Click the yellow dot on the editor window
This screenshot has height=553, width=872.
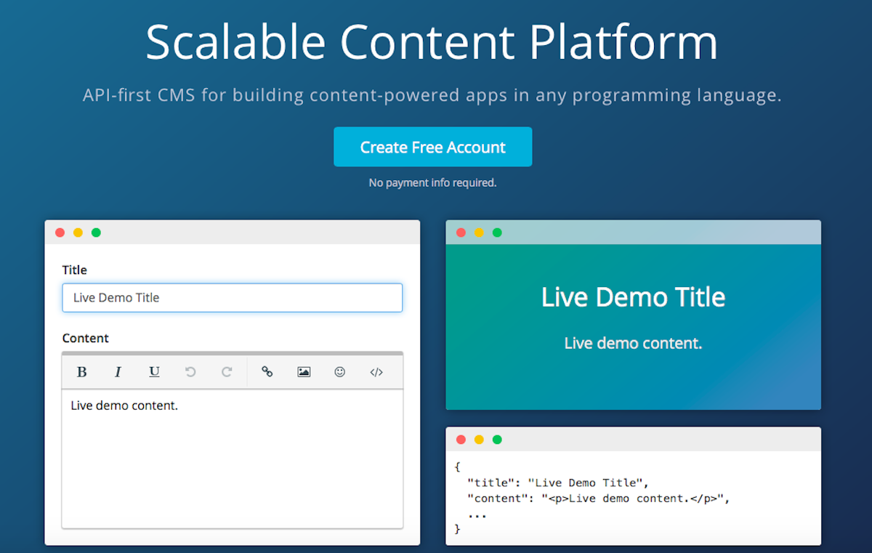(x=78, y=233)
